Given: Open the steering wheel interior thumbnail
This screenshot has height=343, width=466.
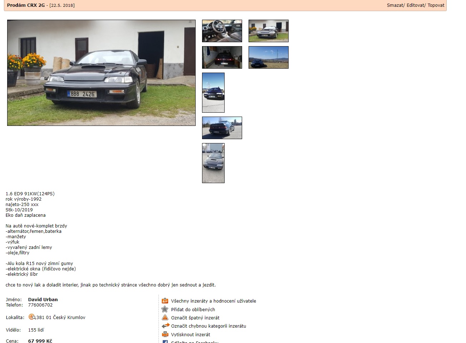Looking at the screenshot, I should coord(222,31).
